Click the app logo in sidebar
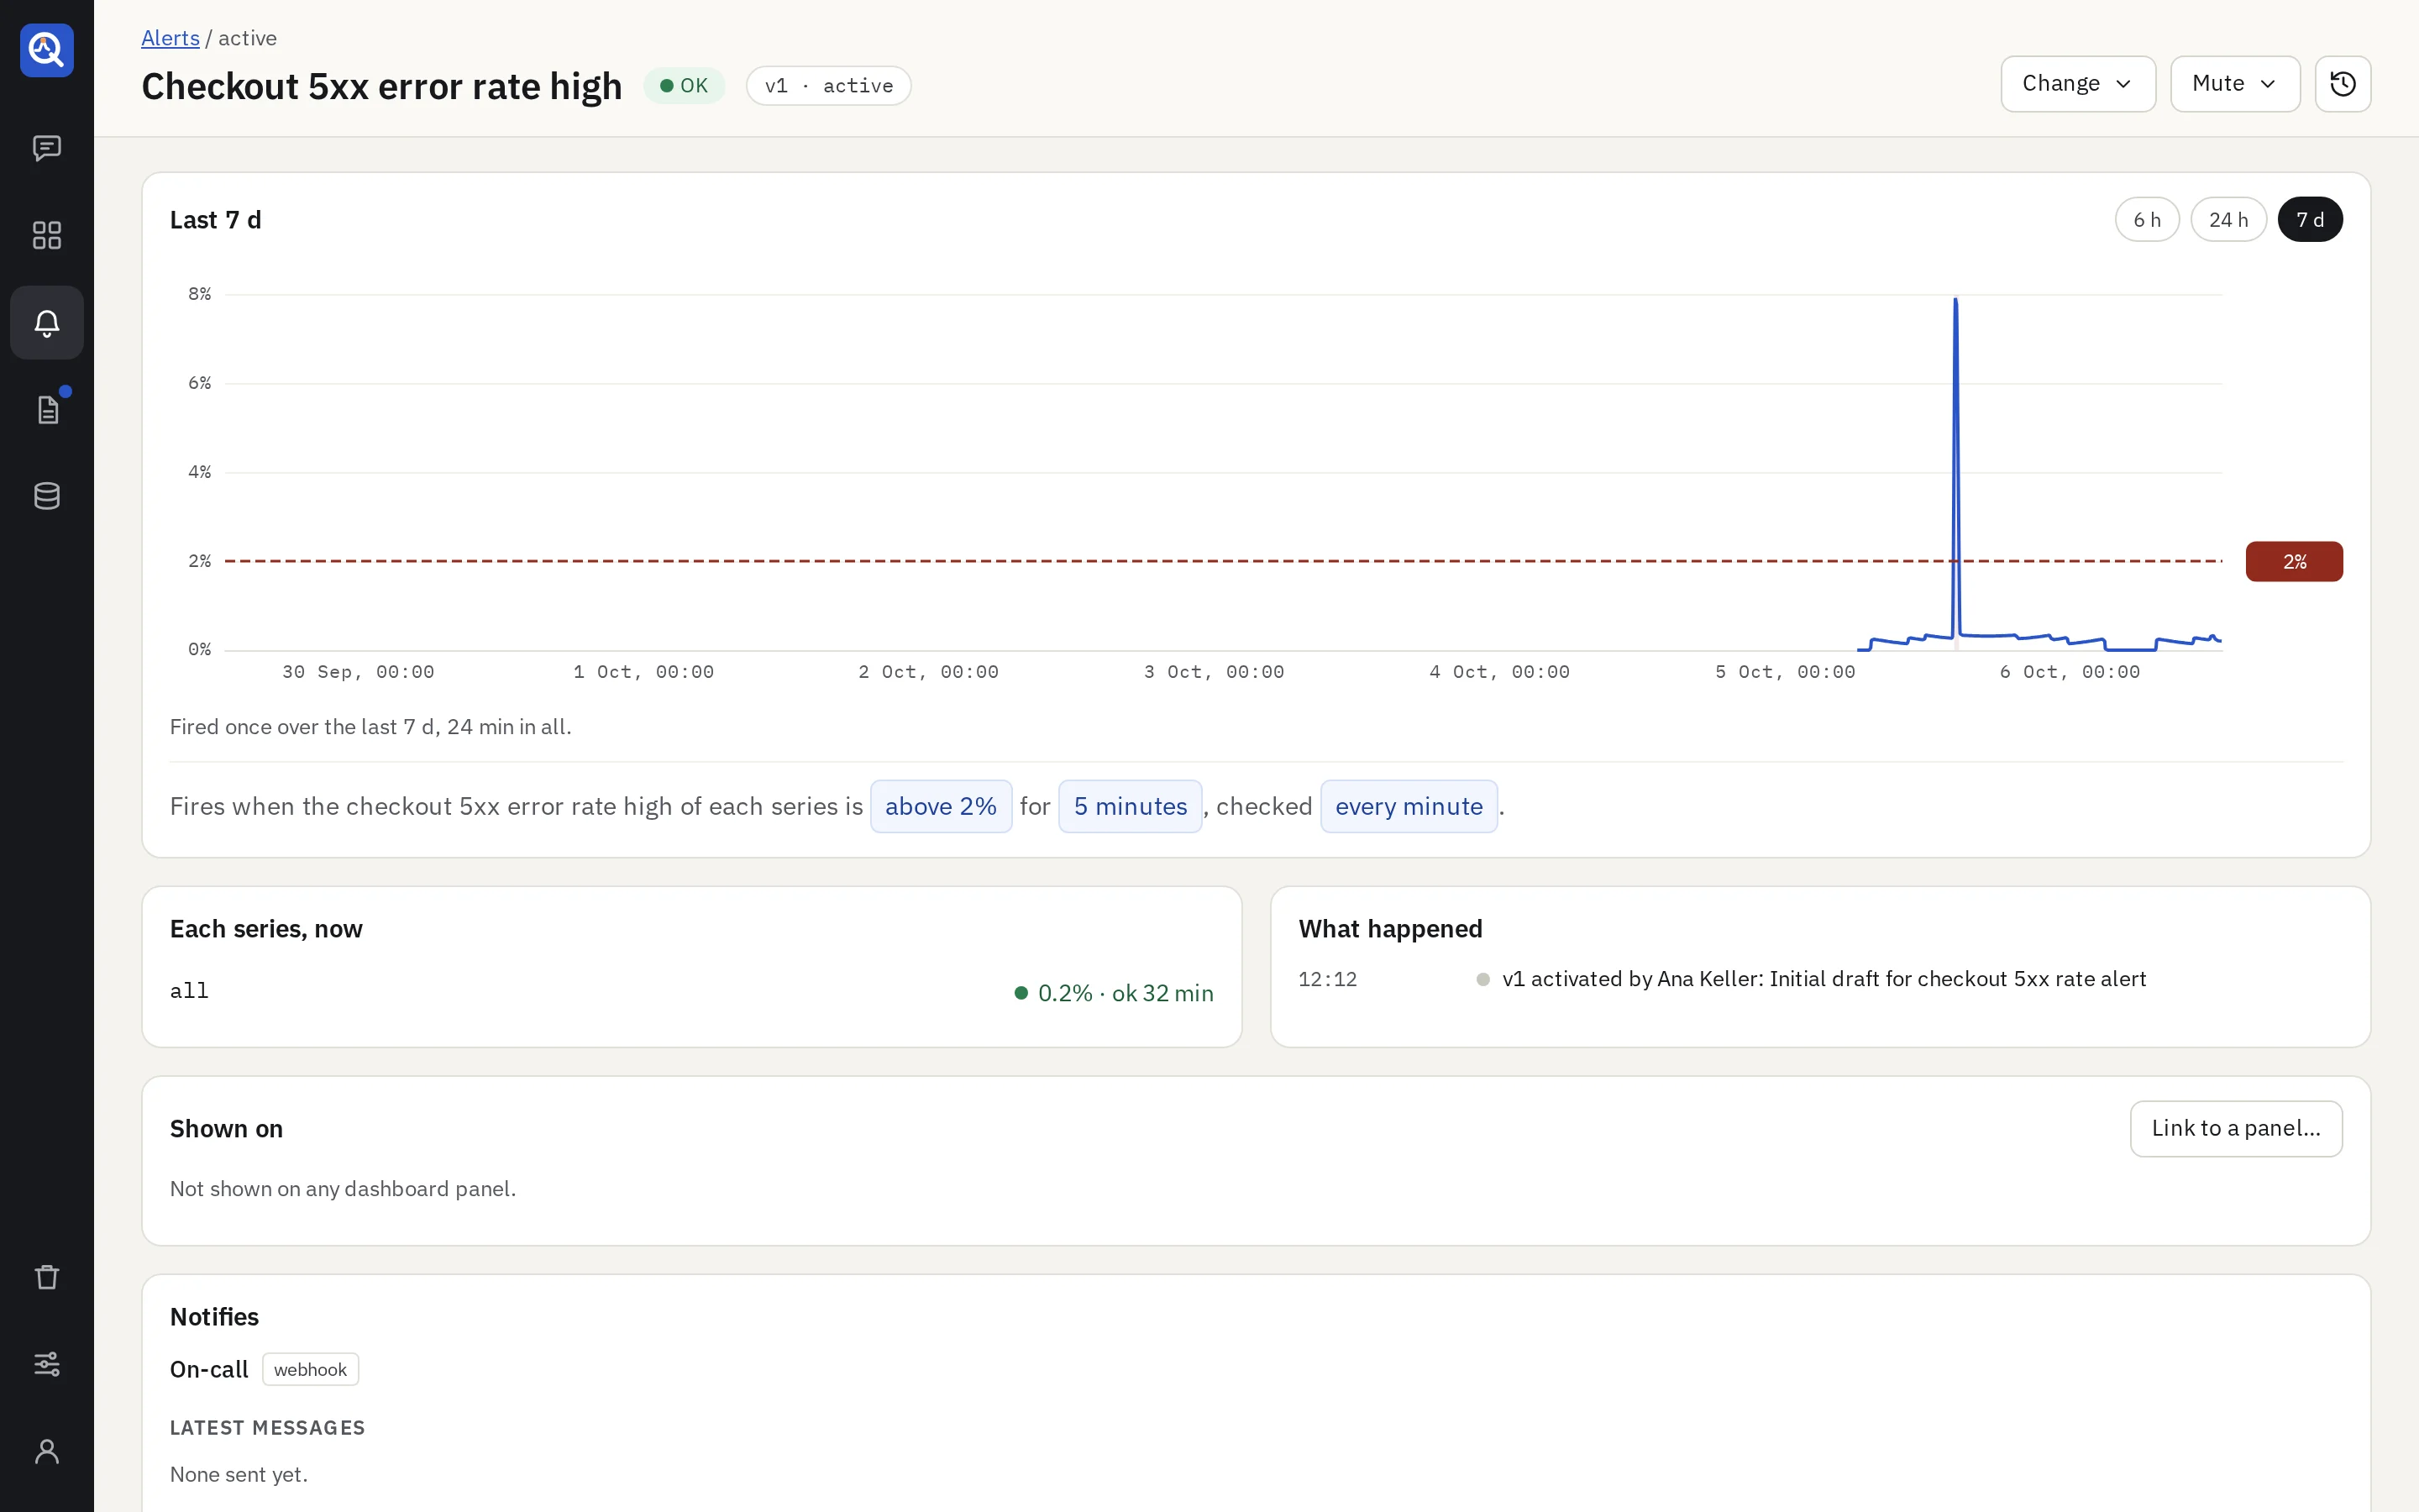This screenshot has height=1512, width=2419. pos(47,50)
